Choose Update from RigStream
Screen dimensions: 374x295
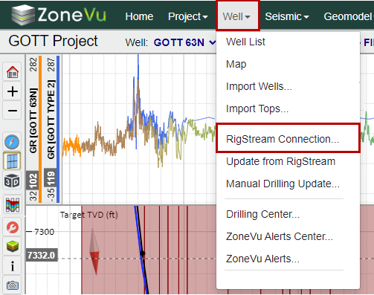[x=280, y=161]
